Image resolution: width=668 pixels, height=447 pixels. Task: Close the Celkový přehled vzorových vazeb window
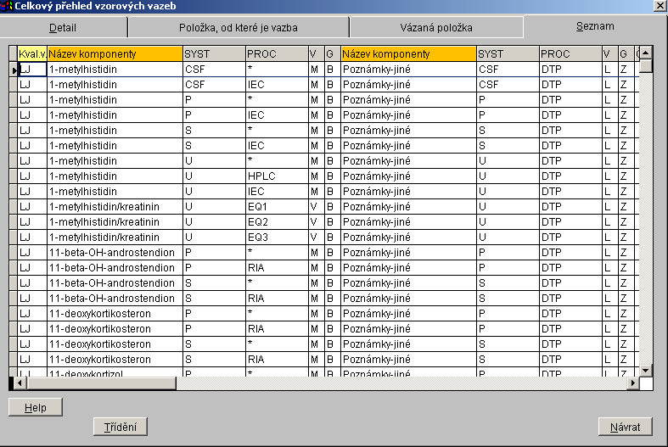click(x=659, y=6)
